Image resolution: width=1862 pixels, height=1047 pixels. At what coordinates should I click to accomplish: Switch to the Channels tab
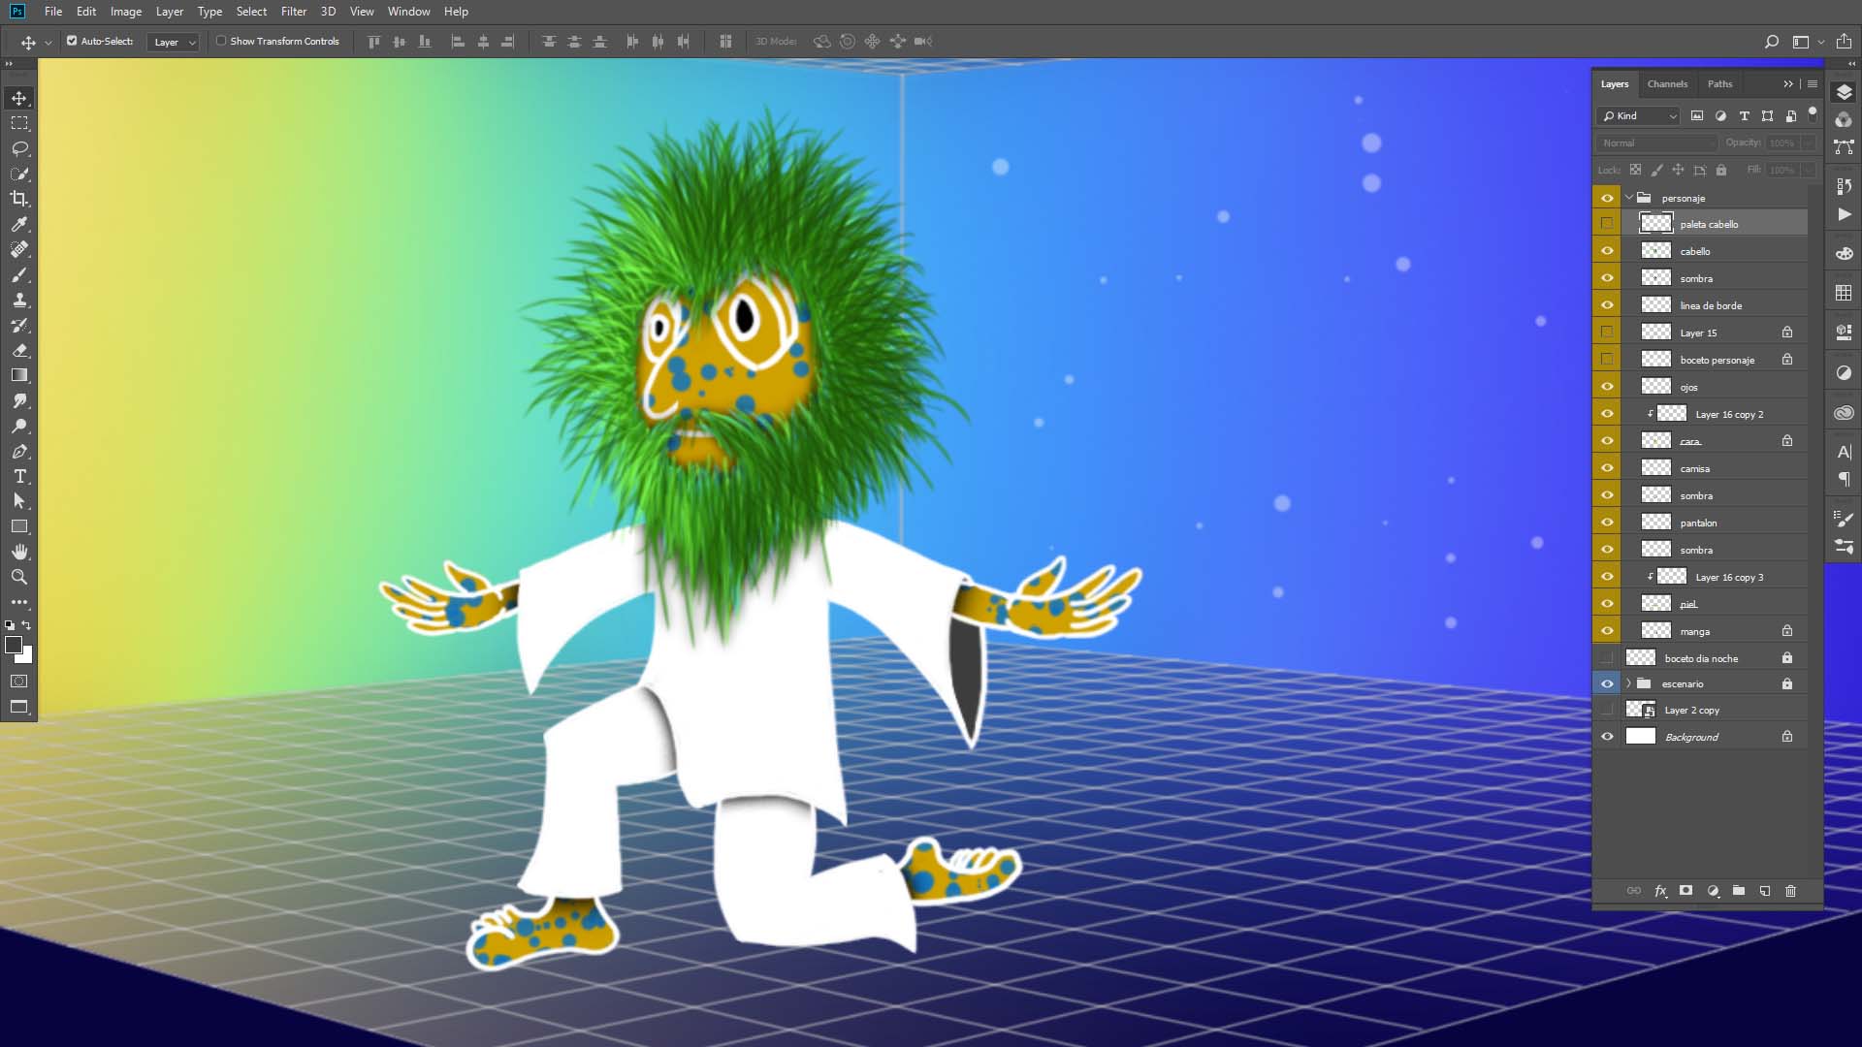(1667, 84)
